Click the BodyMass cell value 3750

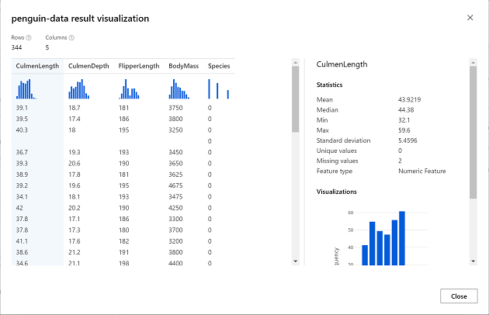click(x=175, y=108)
